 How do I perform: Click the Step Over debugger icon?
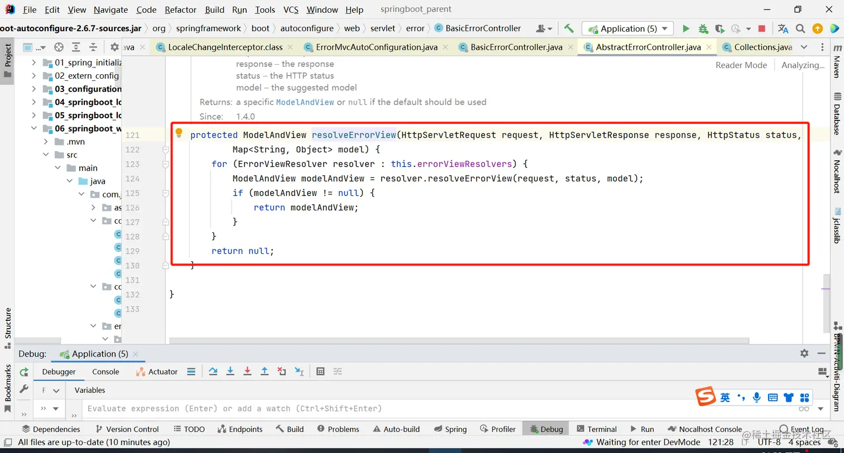tap(213, 372)
